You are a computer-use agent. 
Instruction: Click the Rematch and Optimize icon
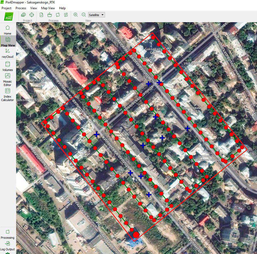(66, 15)
